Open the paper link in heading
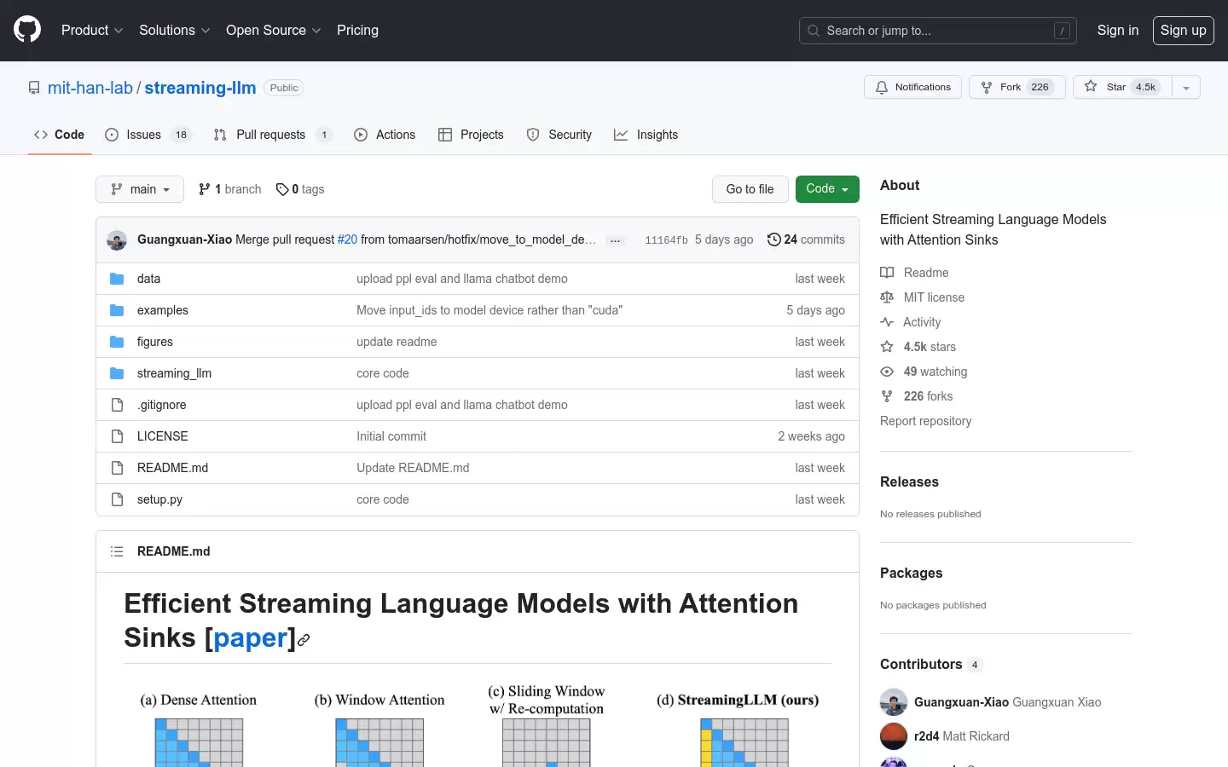 (x=250, y=637)
